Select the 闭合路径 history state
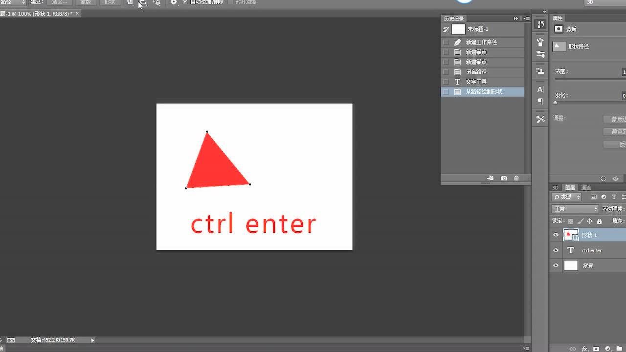Viewport: 626px width, 352px height. 476,72
